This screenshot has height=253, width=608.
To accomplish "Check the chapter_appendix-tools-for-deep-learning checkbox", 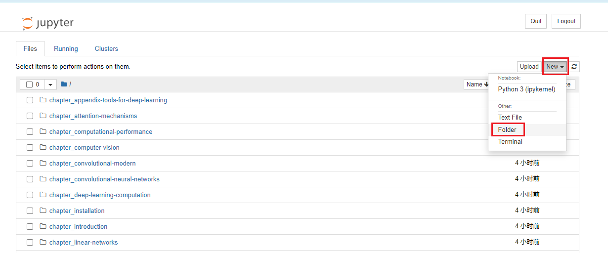I will [x=30, y=100].
